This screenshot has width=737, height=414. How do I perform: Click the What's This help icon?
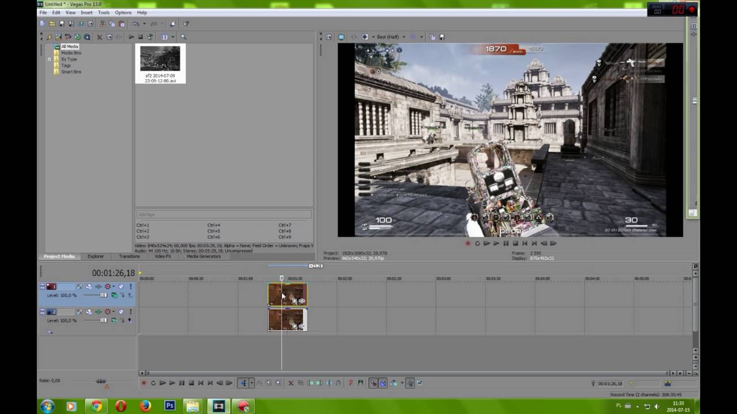click(x=185, y=24)
